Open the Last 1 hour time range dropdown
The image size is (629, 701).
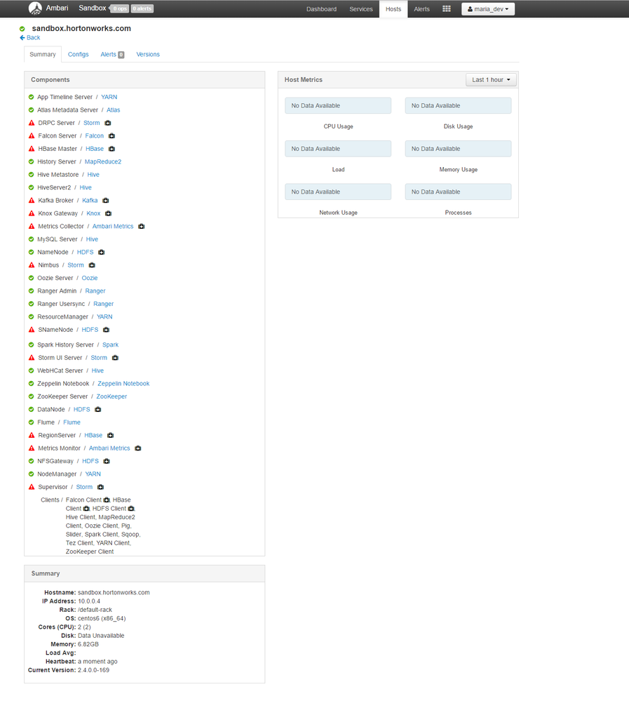491,80
